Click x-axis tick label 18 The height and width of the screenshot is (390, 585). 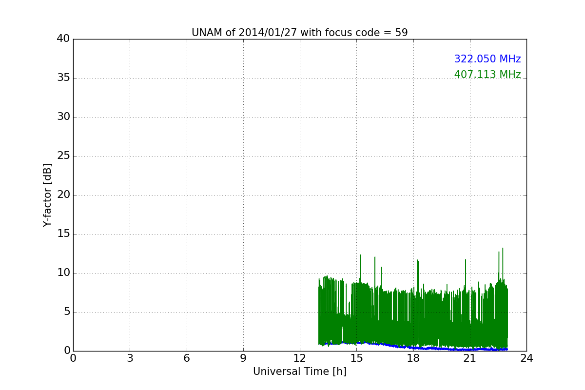click(413, 358)
